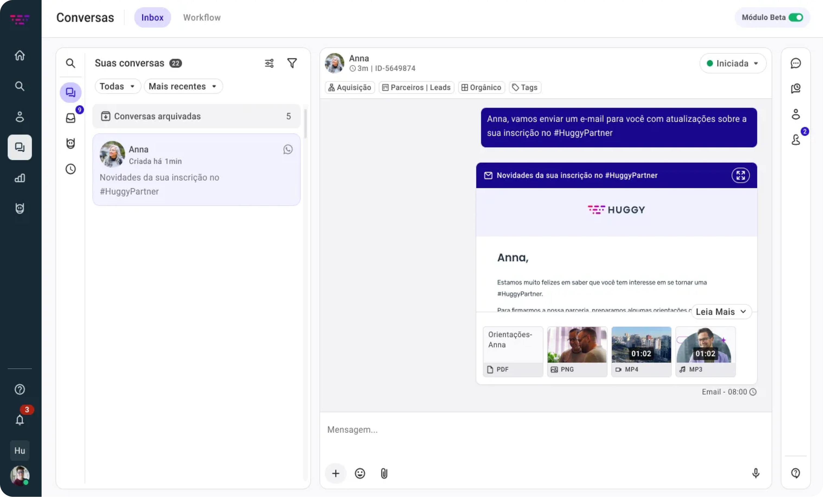Open notifications bell with 3 badge
Viewport: 823px width, 497px height.
(x=20, y=419)
